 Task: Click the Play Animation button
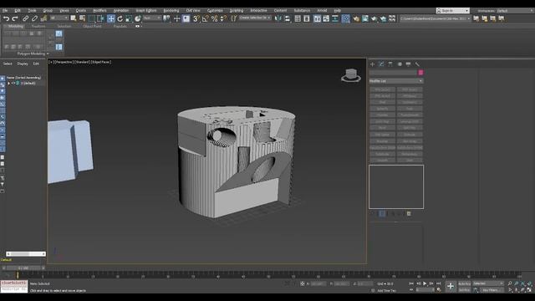(x=425, y=283)
